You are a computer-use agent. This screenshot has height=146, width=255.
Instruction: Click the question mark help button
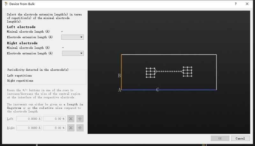pos(236,4)
